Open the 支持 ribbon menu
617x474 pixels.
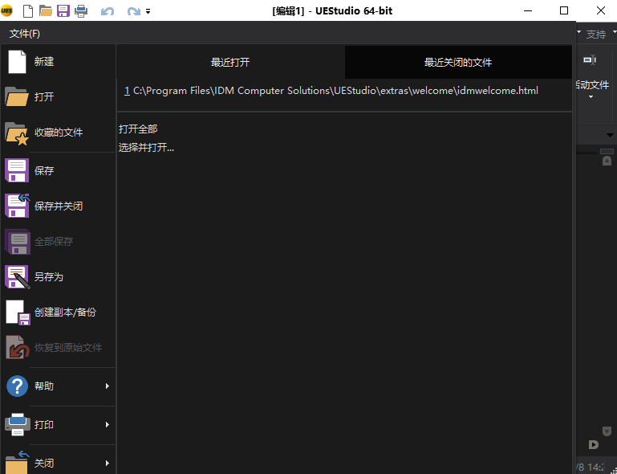point(596,35)
